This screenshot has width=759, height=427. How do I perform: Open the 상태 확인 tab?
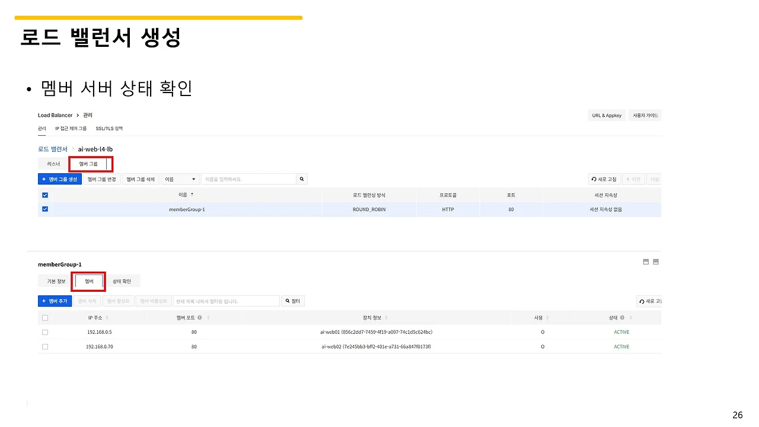point(122,281)
